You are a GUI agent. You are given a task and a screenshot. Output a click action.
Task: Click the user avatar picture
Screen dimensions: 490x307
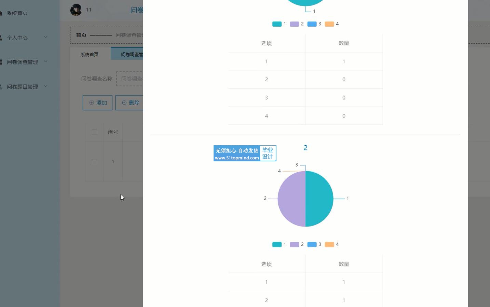pyautogui.click(x=76, y=10)
